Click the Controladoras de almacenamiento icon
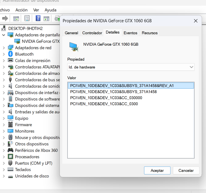The width and height of the screenshot is (206, 193). [11, 73]
